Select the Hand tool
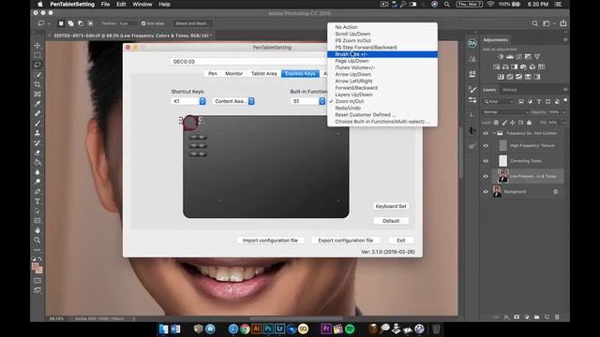This screenshot has width=600, height=337. point(37,230)
